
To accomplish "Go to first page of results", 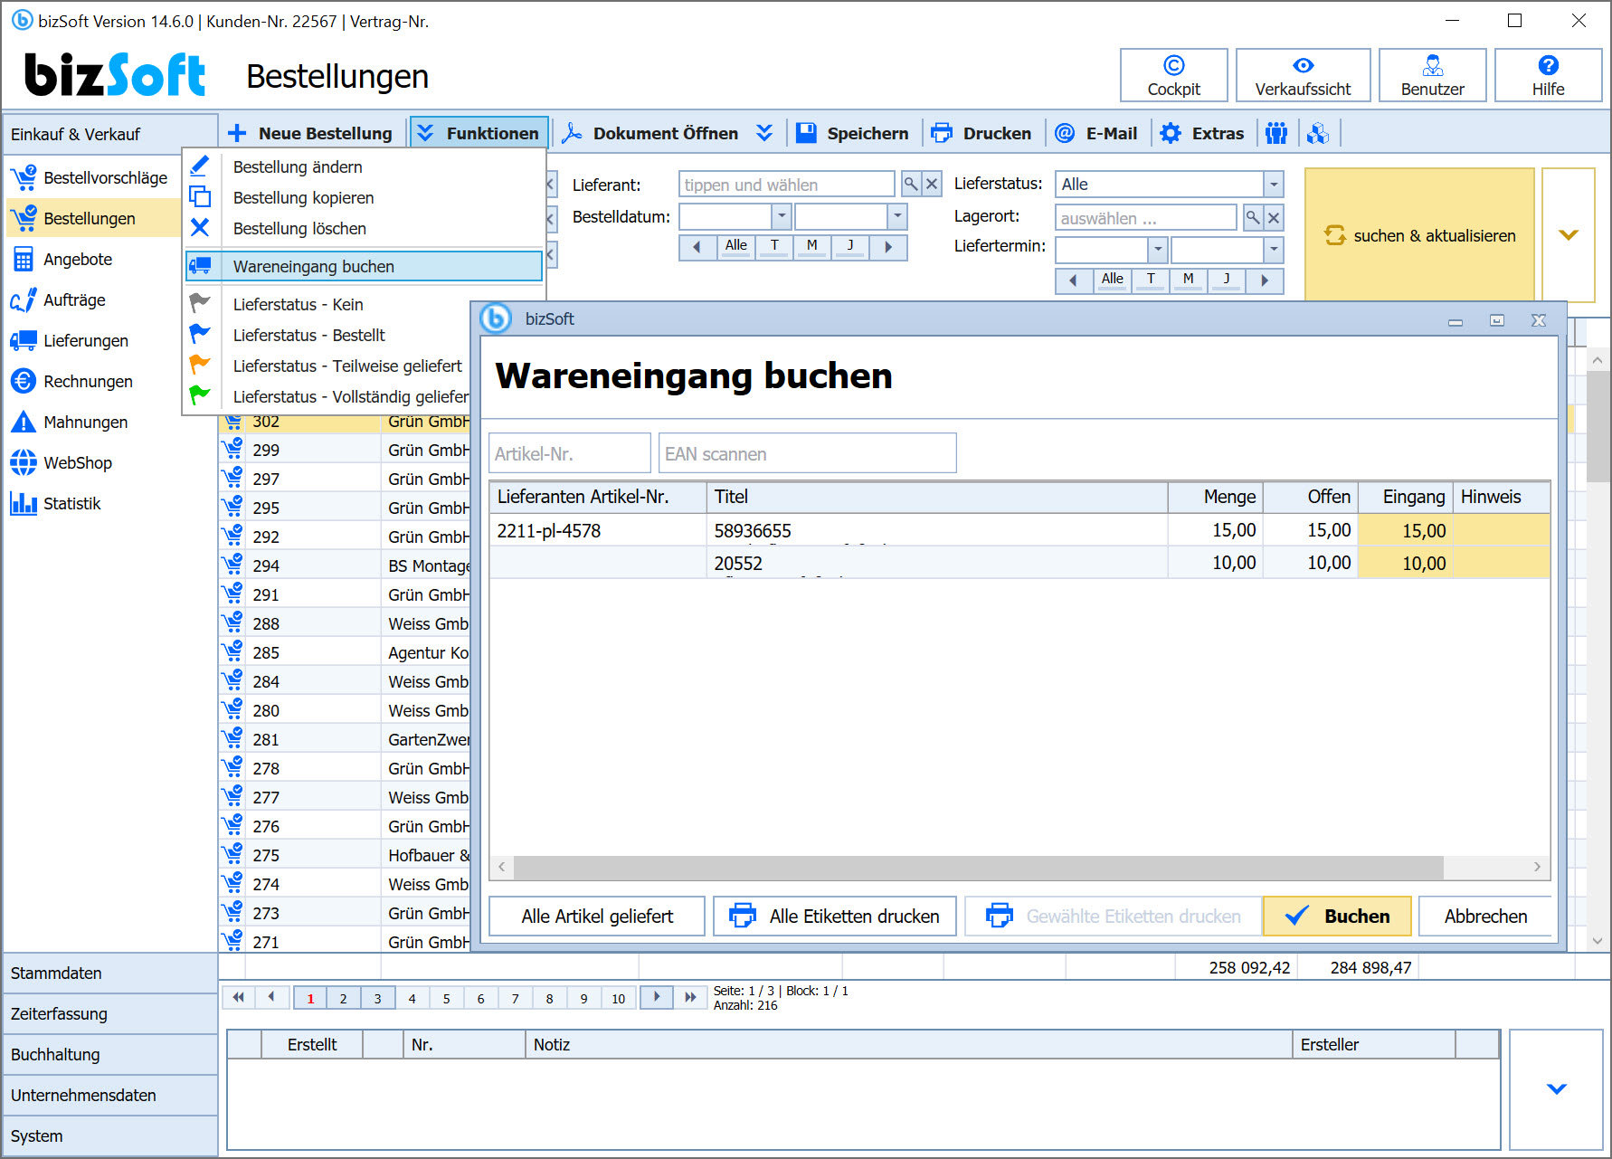I will [238, 997].
